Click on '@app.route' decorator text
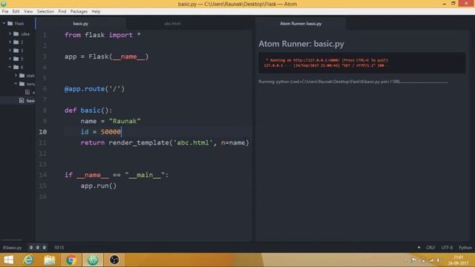 [85, 89]
